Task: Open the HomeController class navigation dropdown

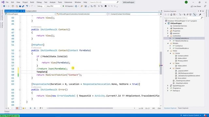Action: 82,14
